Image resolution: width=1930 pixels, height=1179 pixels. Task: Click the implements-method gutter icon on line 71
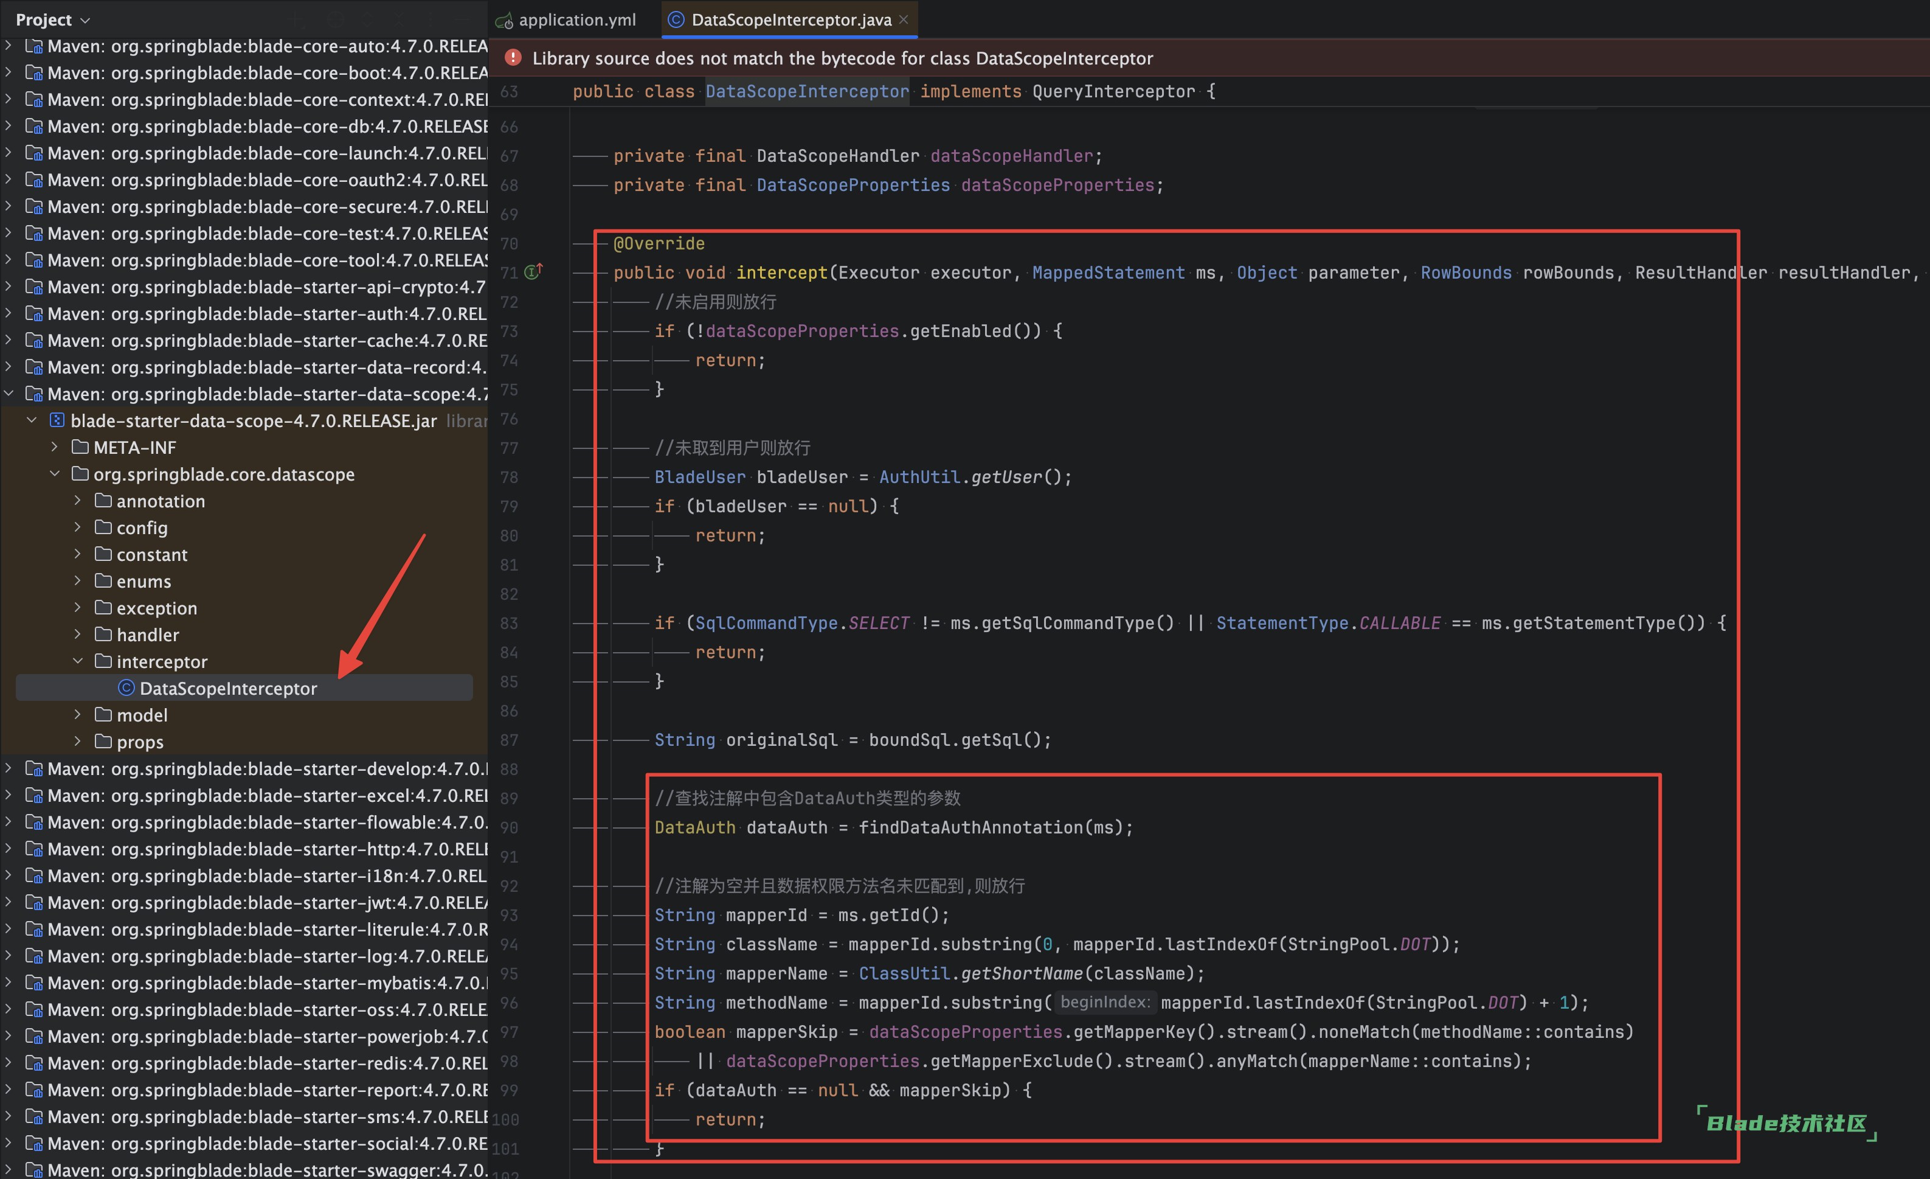pos(532,272)
